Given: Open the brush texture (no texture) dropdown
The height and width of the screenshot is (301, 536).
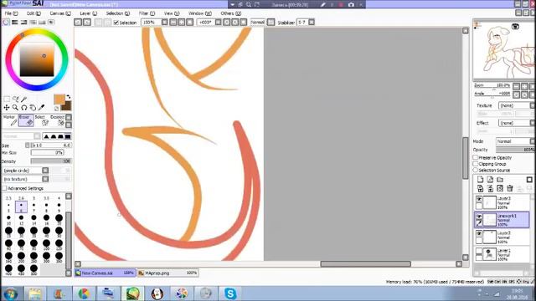Looking at the screenshot, I should click(45, 179).
